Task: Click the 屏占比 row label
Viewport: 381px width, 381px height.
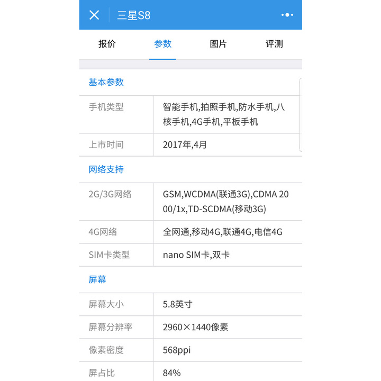Action: 102,373
